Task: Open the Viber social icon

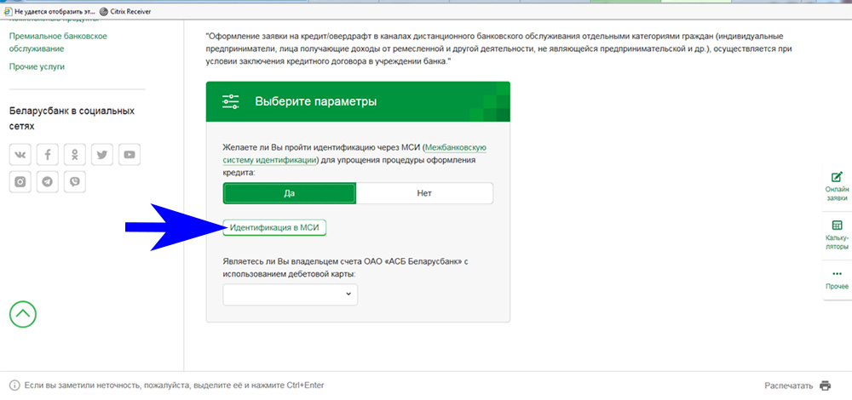Action: 74,182
